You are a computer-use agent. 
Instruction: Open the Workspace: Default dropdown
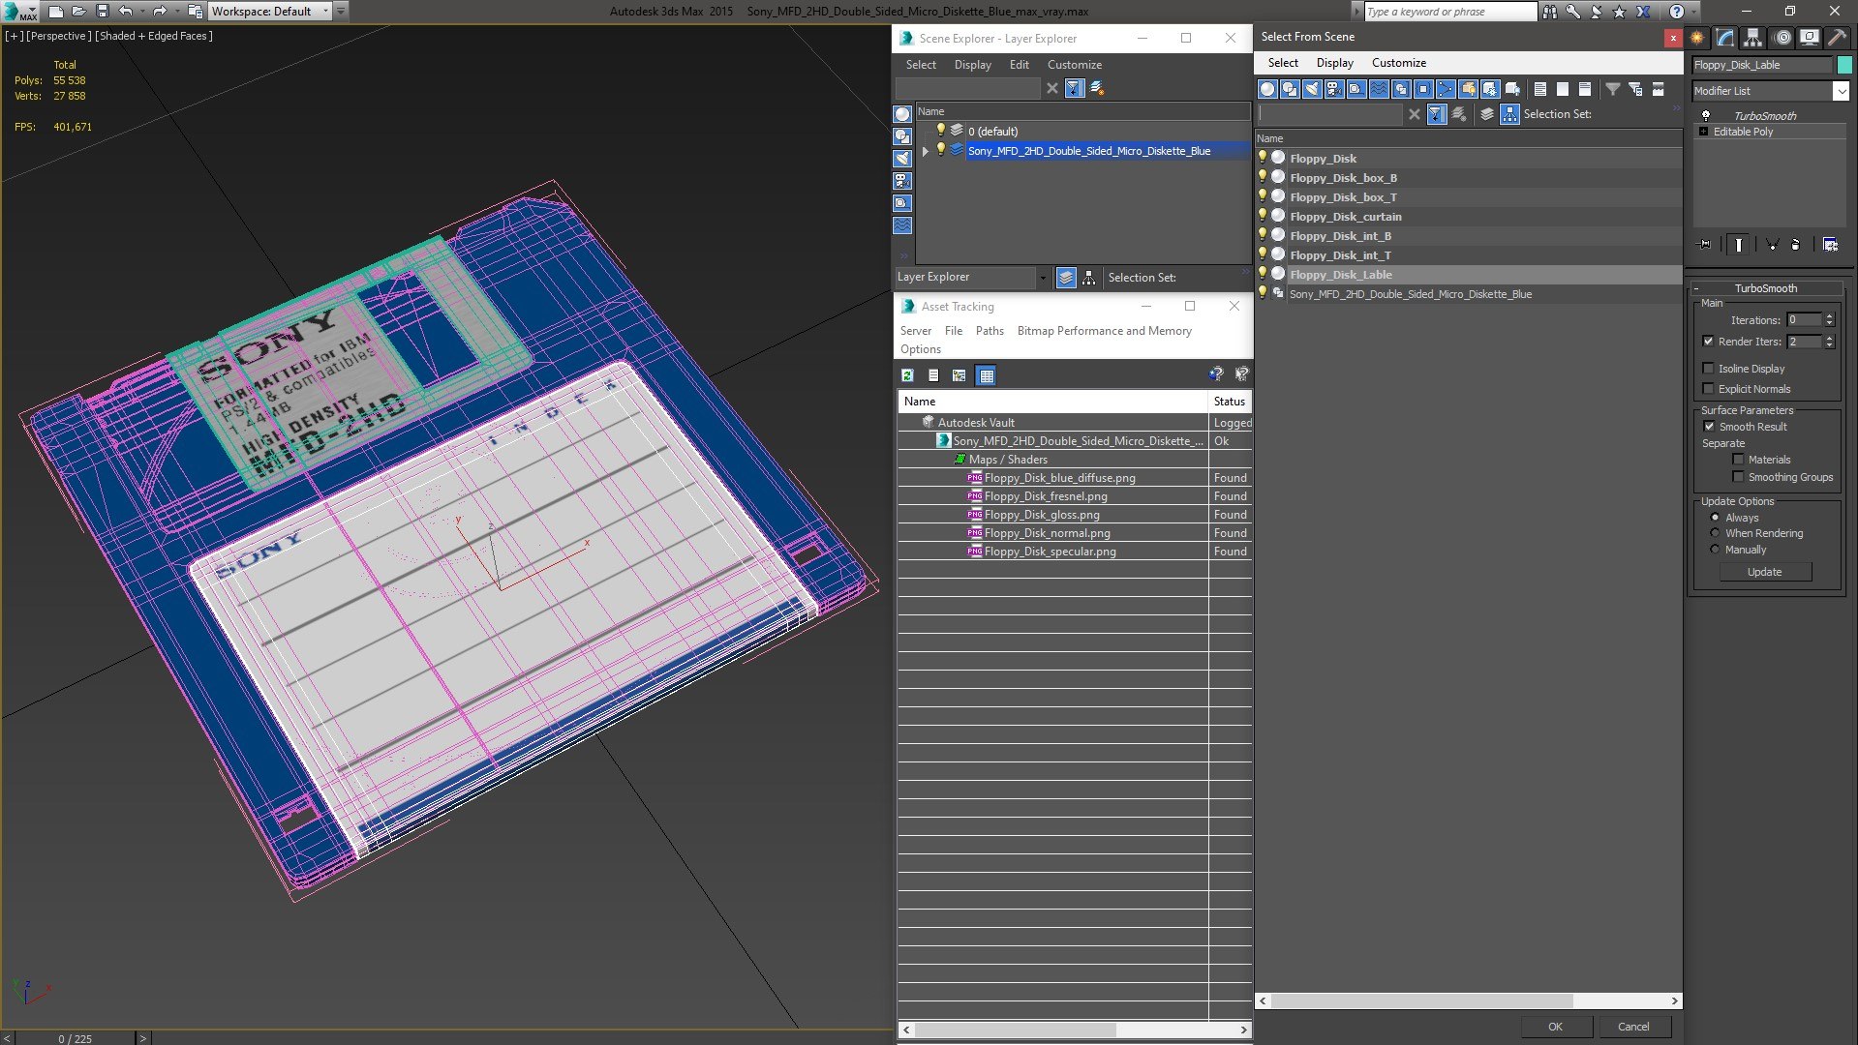click(x=325, y=12)
